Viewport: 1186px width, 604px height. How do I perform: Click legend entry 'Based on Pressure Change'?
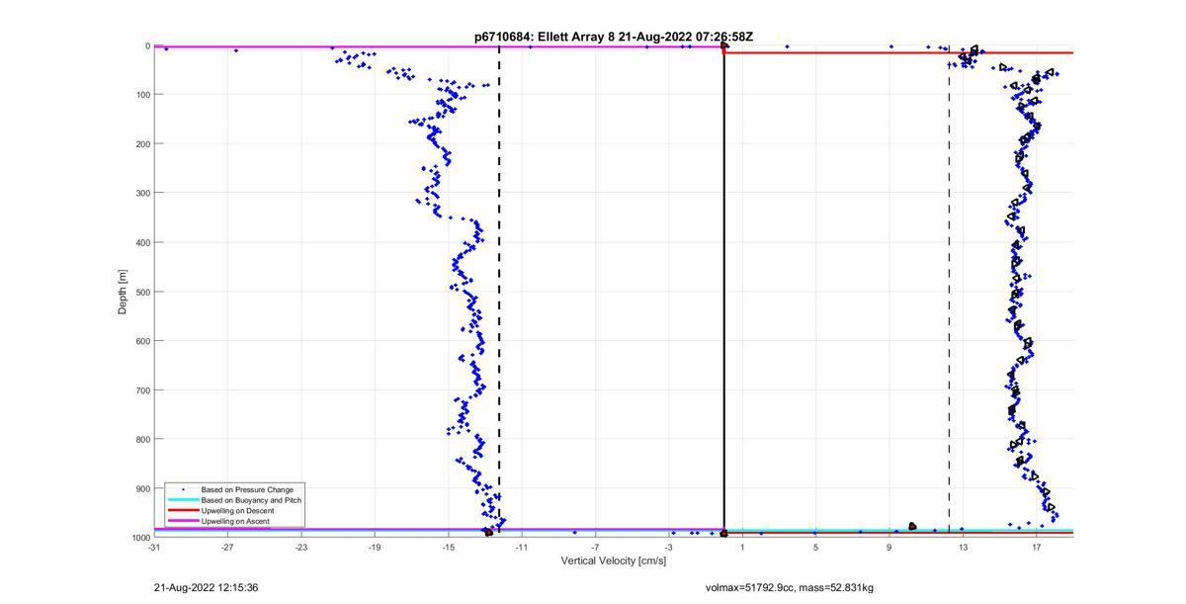pyautogui.click(x=247, y=489)
